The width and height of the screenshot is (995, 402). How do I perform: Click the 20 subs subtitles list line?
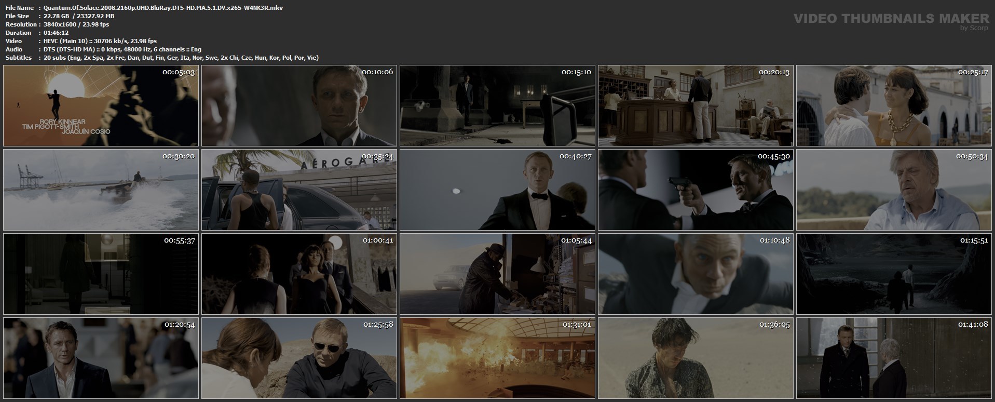point(181,58)
